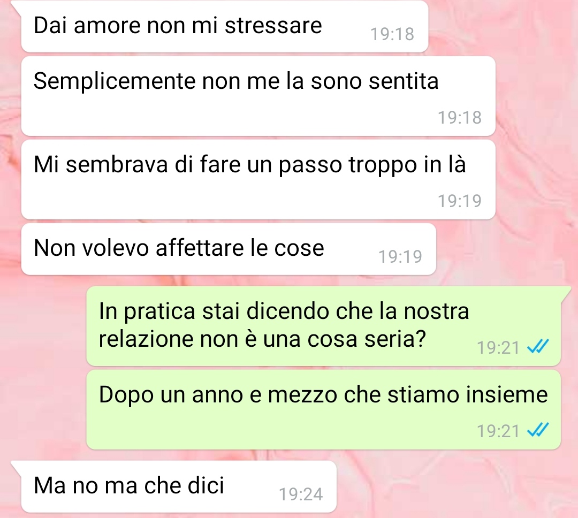Tap 'Mi sembrava di fare un passo' message
The image size is (578, 518).
(x=258, y=179)
